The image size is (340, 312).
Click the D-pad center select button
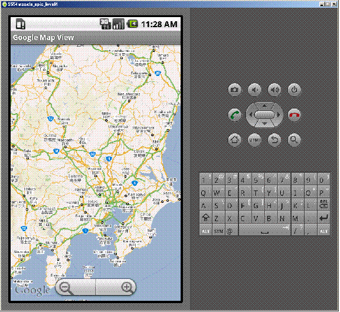coord(264,115)
